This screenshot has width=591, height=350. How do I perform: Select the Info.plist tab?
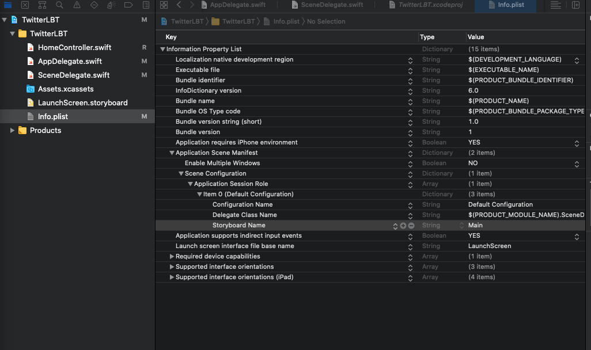click(506, 5)
